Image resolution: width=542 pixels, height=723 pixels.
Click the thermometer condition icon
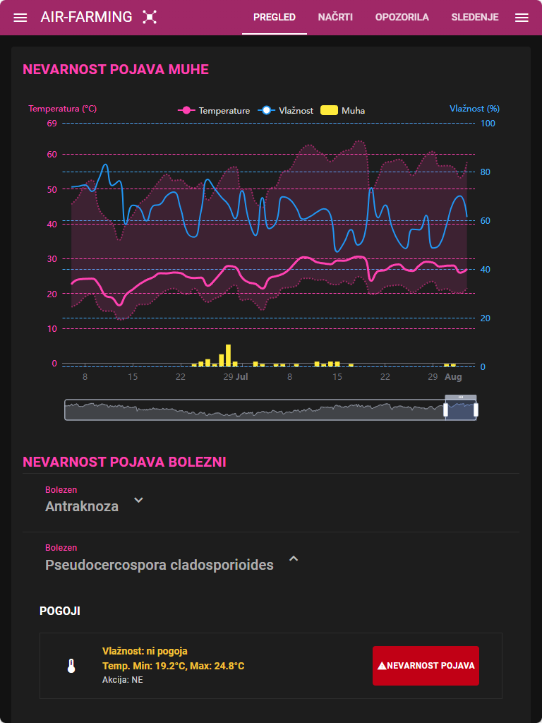[71, 666]
